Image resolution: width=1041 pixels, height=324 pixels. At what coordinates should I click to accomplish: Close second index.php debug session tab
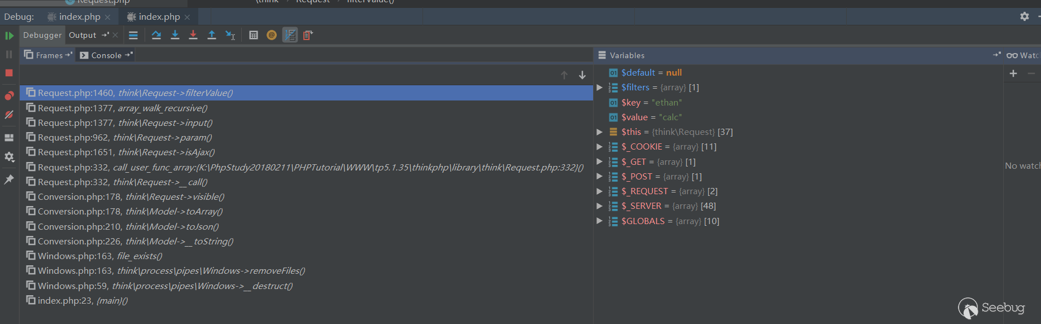pos(187,17)
